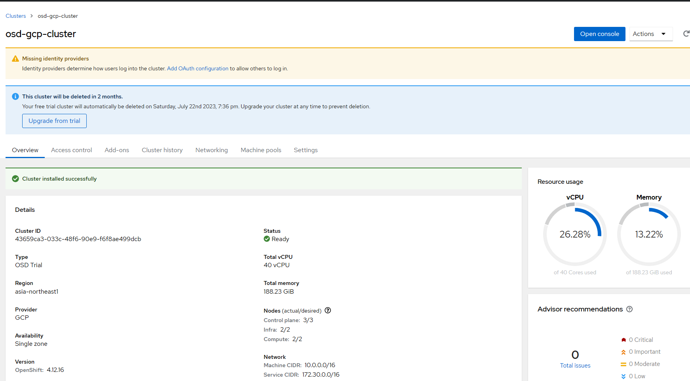View the Machine pools tab
The image size is (690, 381).
tap(261, 150)
